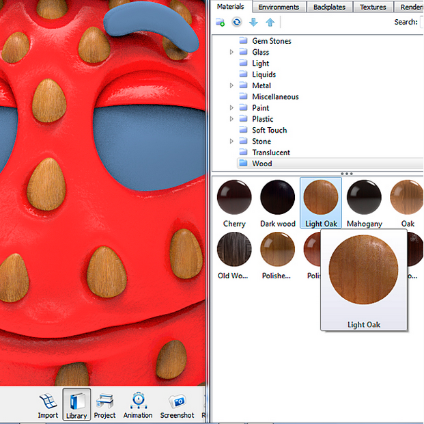This screenshot has height=424, width=424.
Task: Open the Animation timeline icon
Action: (x=138, y=404)
